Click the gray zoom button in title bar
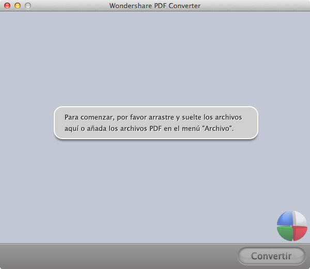Image resolution: width=310 pixels, height=269 pixels. [x=28, y=6]
